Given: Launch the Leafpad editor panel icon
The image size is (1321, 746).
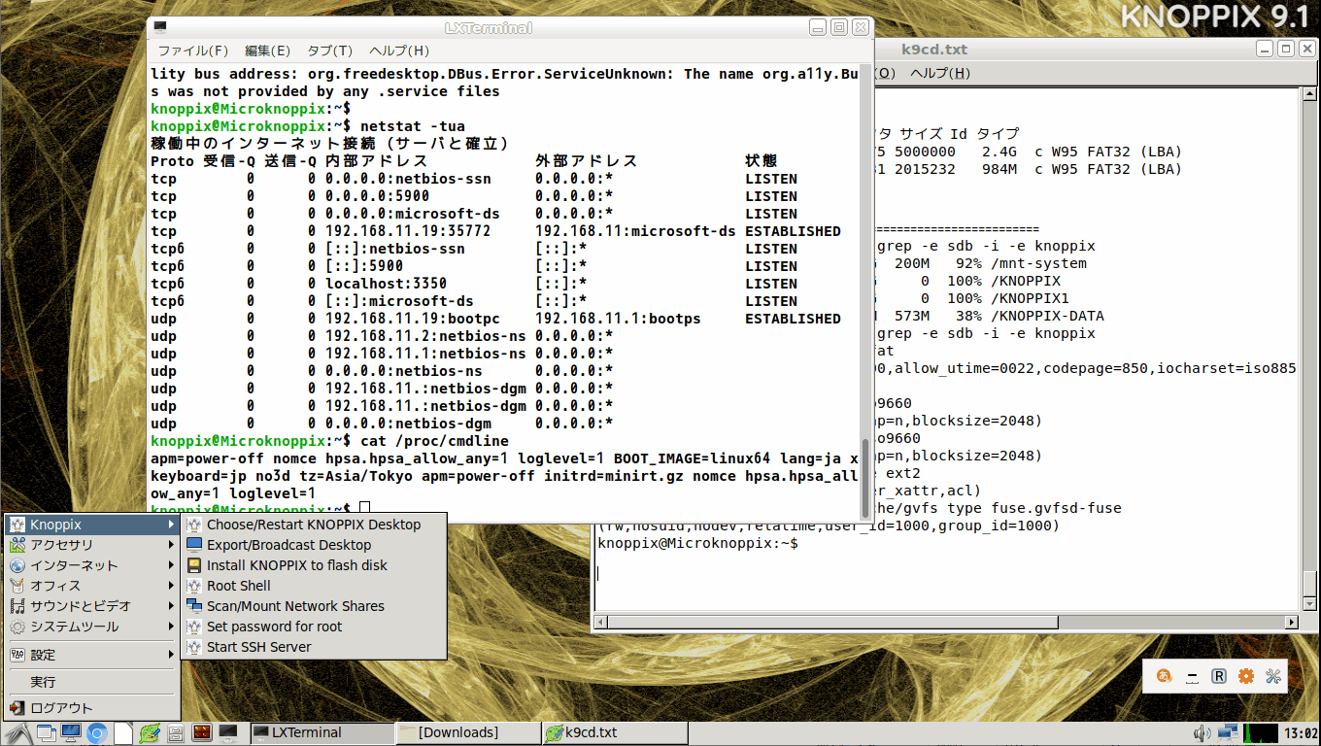Looking at the screenshot, I should tap(150, 733).
